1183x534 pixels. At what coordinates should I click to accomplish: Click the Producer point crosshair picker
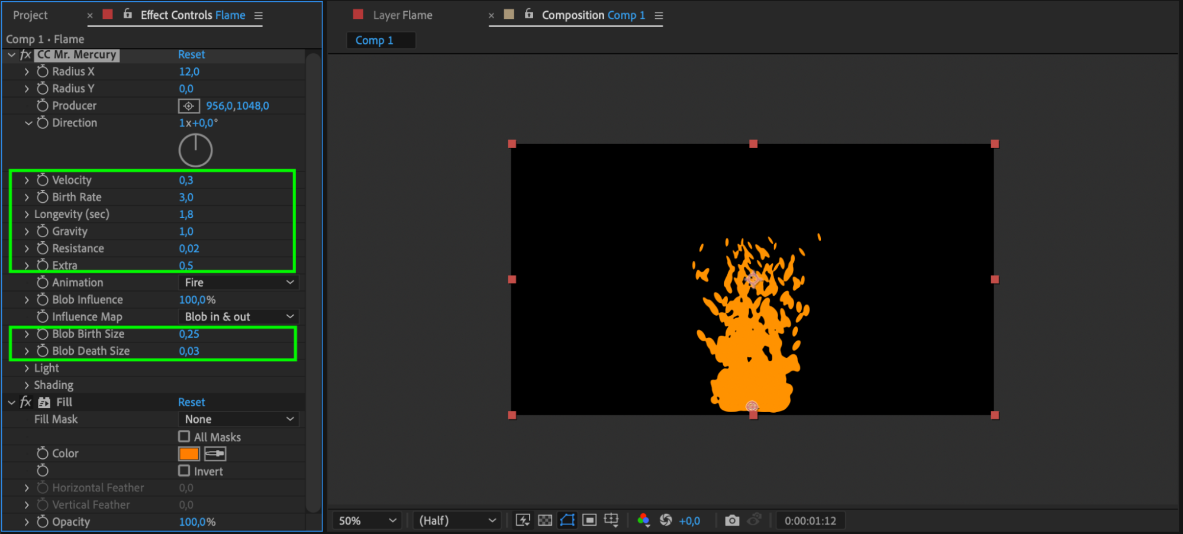point(188,106)
